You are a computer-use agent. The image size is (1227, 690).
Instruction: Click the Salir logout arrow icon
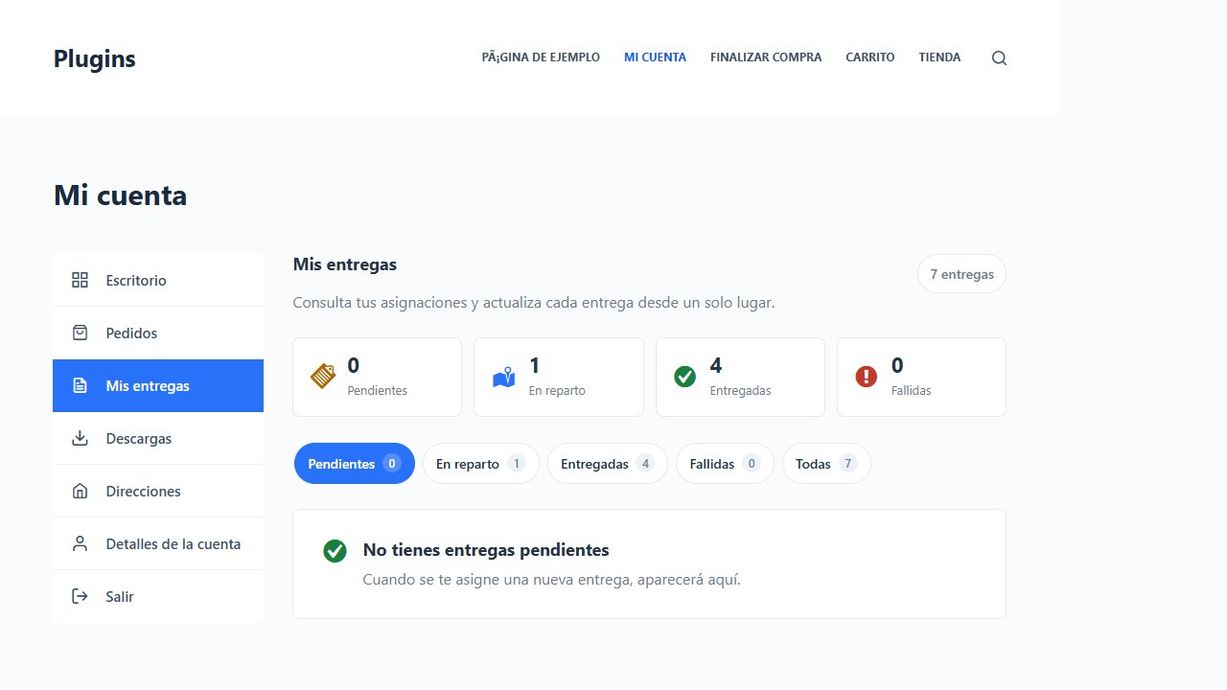click(x=81, y=596)
